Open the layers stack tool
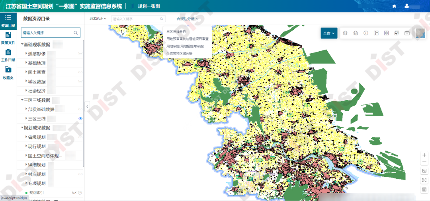This screenshot has height=201, width=430. [x=345, y=33]
